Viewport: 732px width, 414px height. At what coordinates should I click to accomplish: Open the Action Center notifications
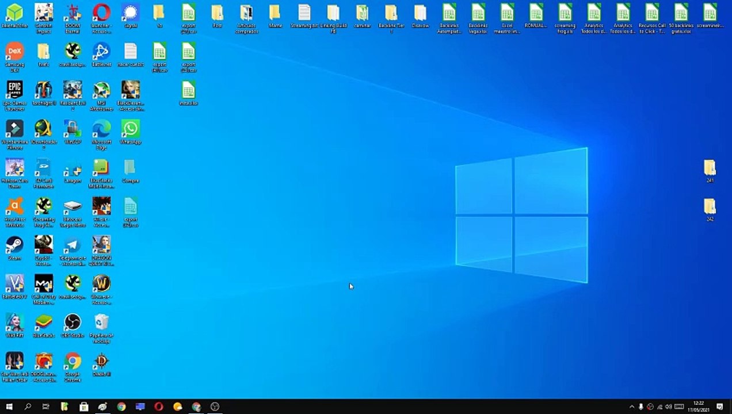tap(719, 407)
